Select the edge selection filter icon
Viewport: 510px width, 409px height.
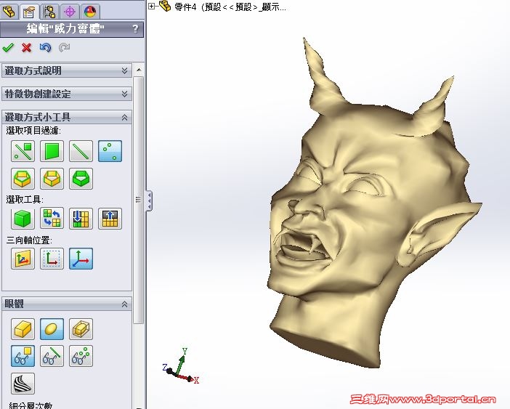point(81,151)
